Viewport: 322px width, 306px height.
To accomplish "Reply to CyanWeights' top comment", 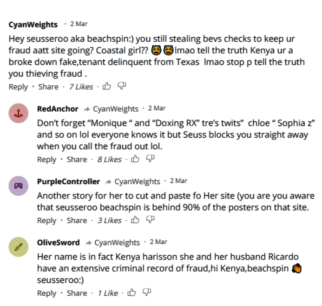I will [x=18, y=86].
